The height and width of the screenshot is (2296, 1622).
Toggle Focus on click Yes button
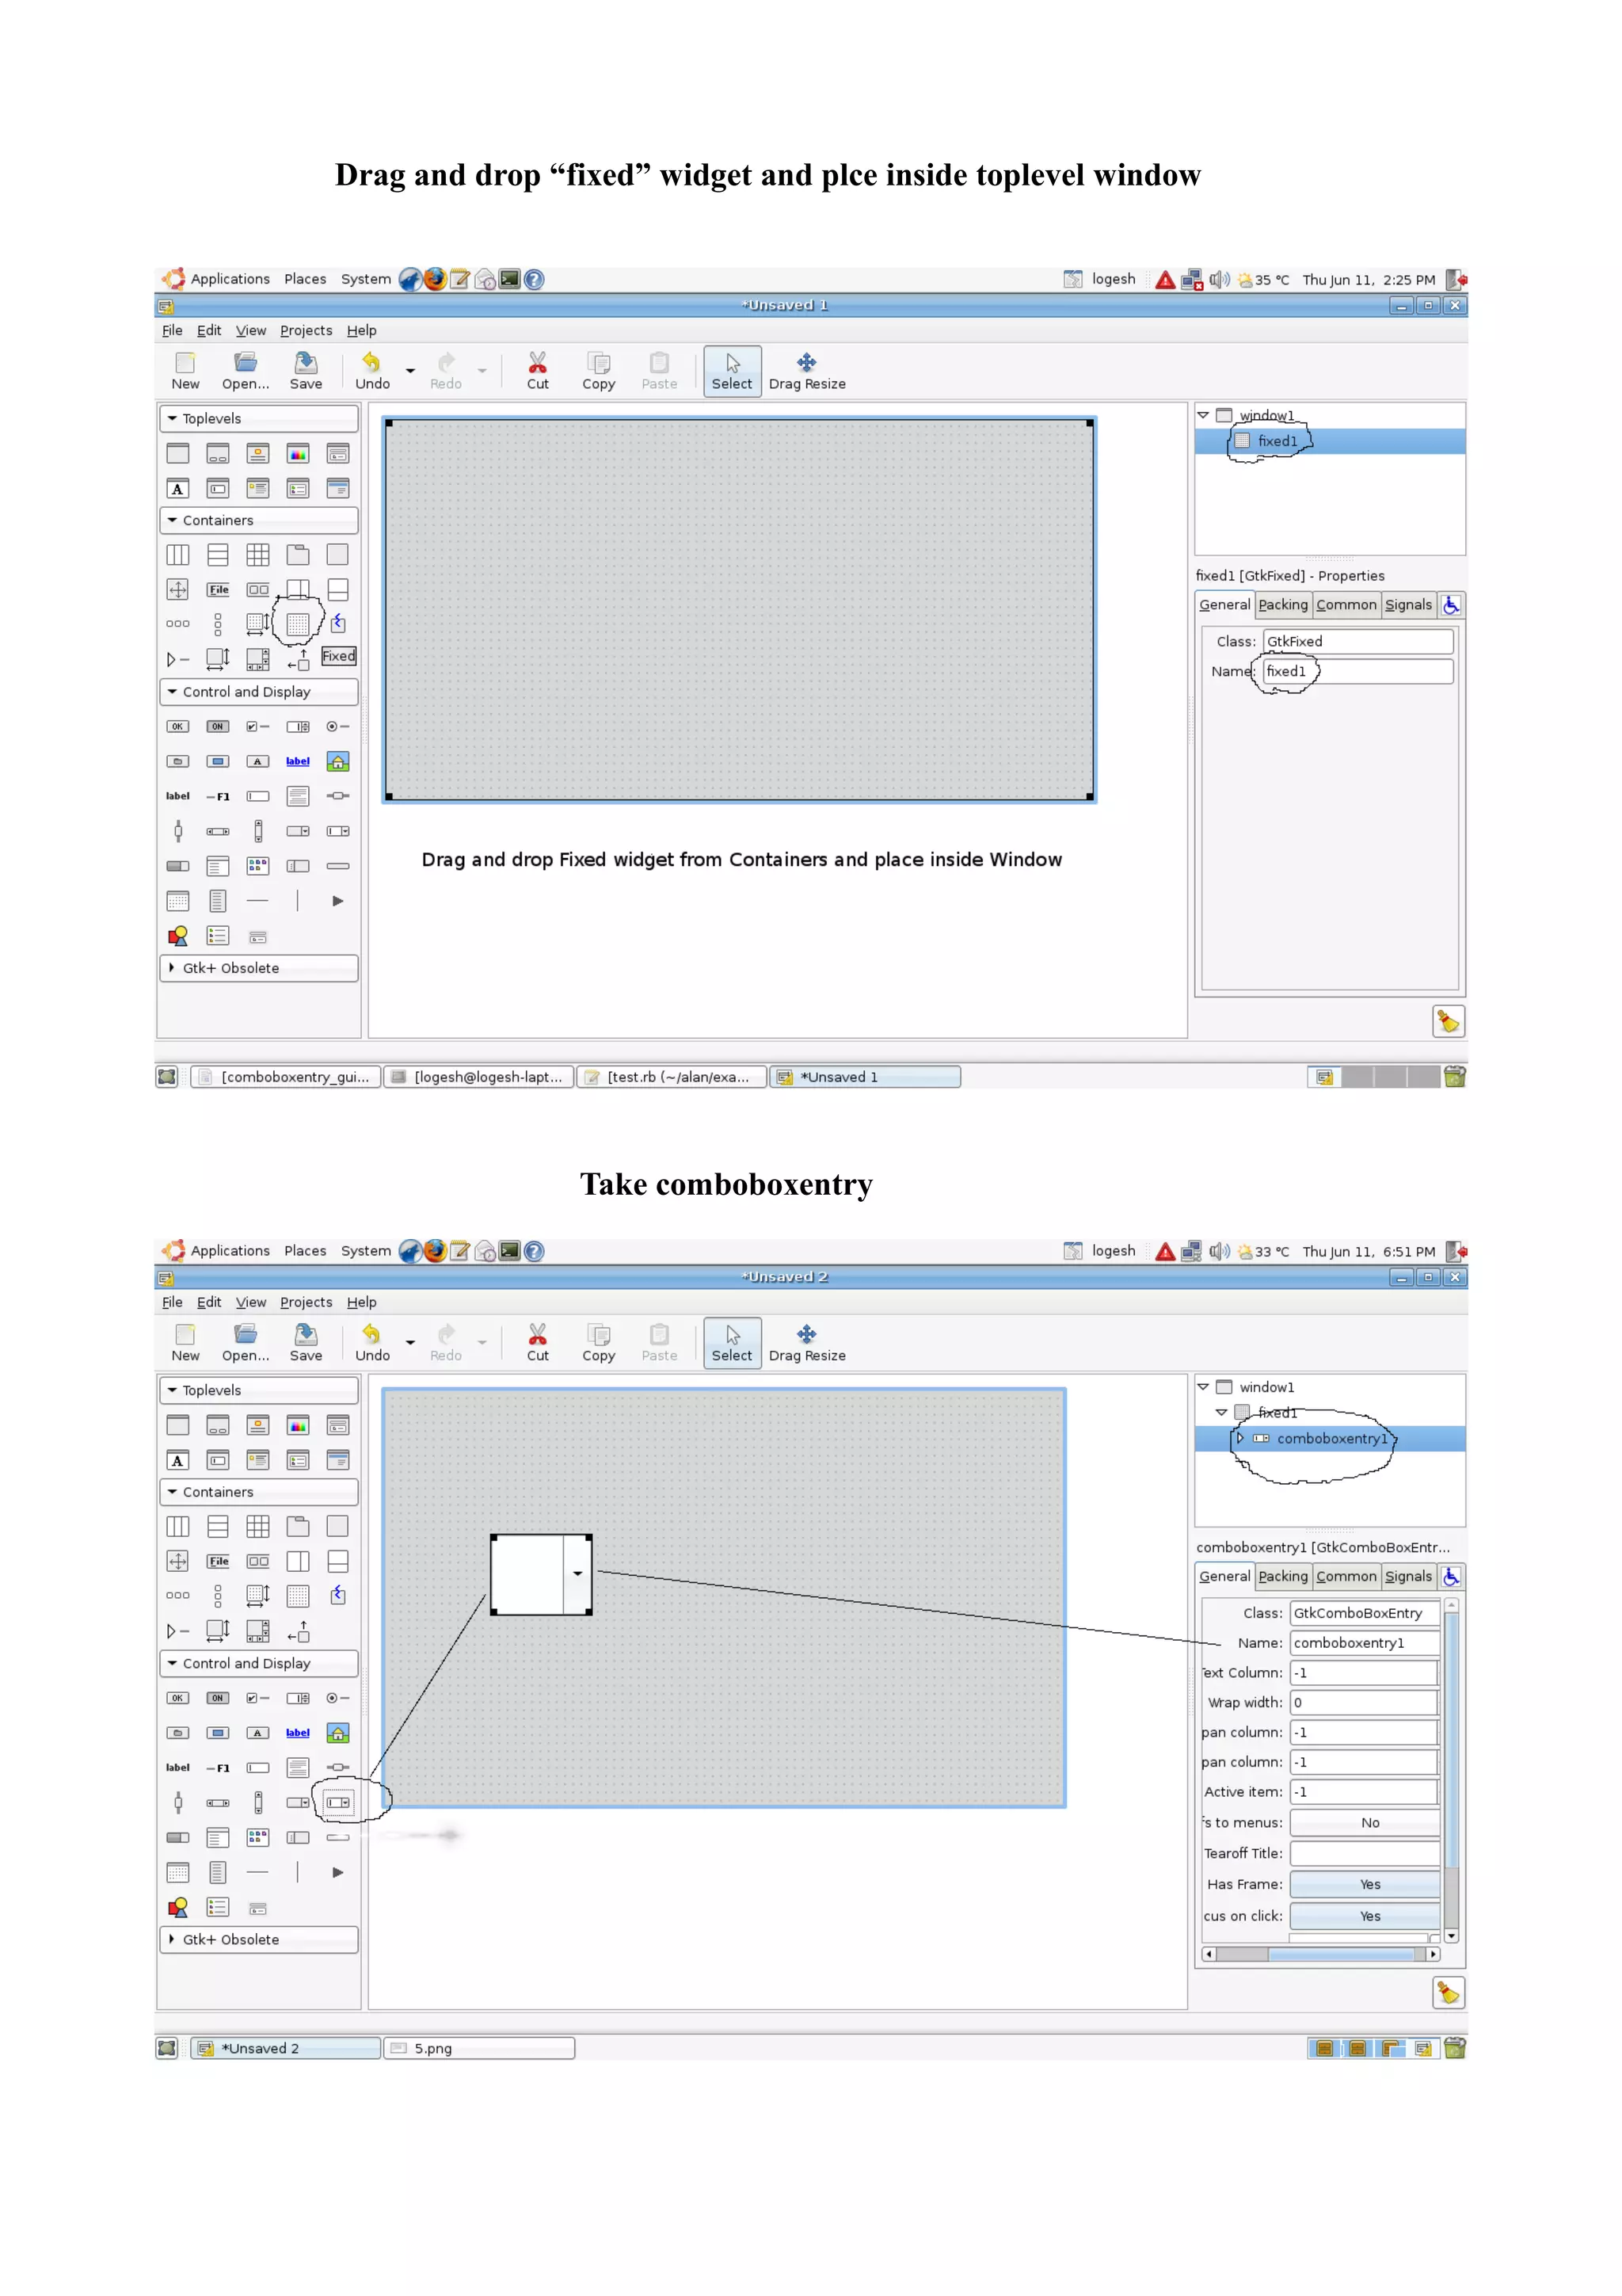(x=1367, y=1916)
